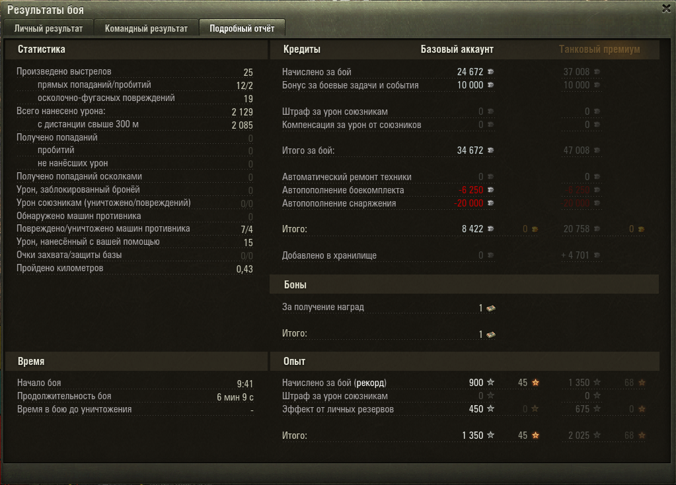Click bonds icon in Боны Итого row

click(490, 335)
